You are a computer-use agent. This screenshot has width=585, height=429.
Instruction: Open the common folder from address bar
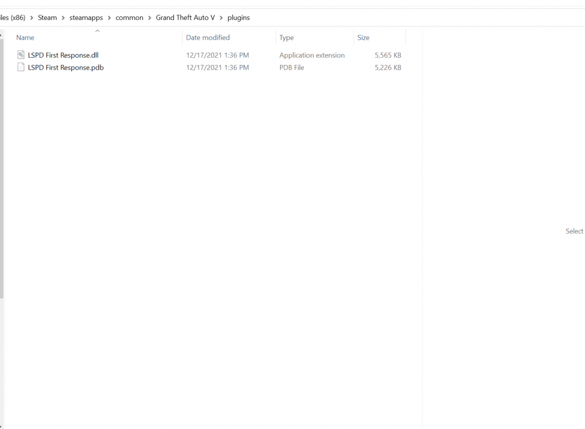coord(129,18)
